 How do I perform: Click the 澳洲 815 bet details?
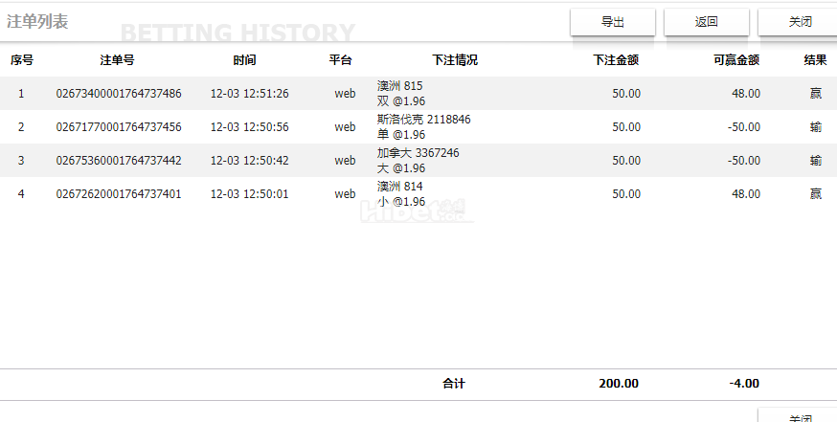point(401,94)
